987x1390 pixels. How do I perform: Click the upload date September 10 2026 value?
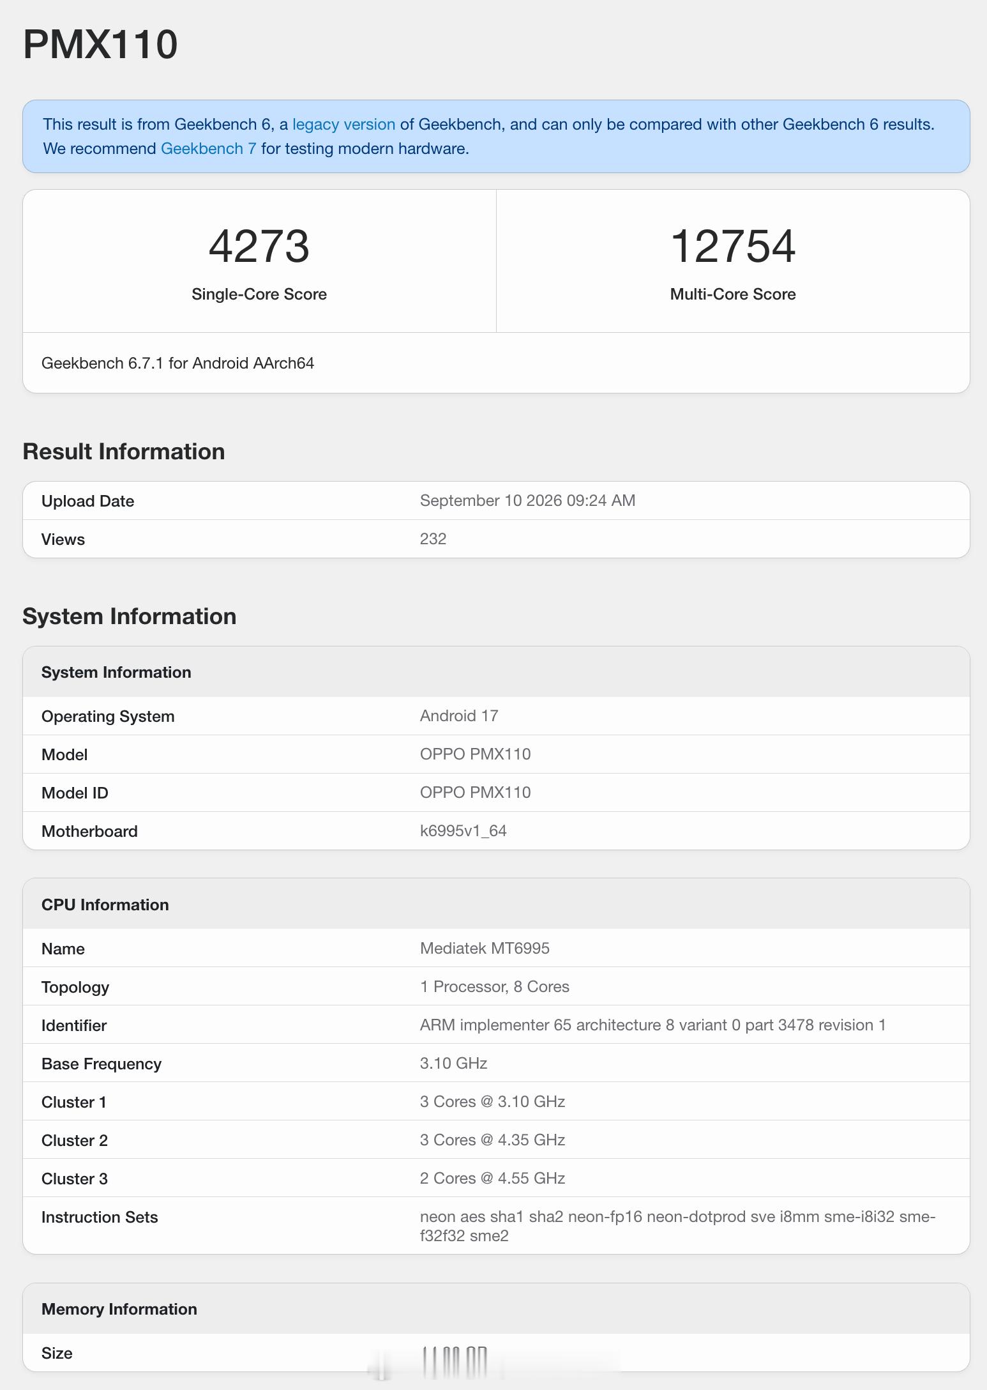click(x=527, y=500)
